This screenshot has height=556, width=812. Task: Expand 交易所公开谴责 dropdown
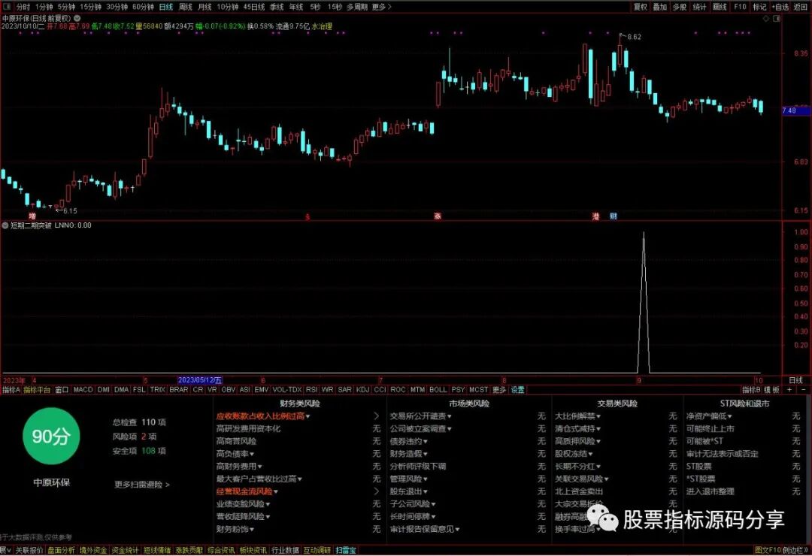[x=449, y=416]
